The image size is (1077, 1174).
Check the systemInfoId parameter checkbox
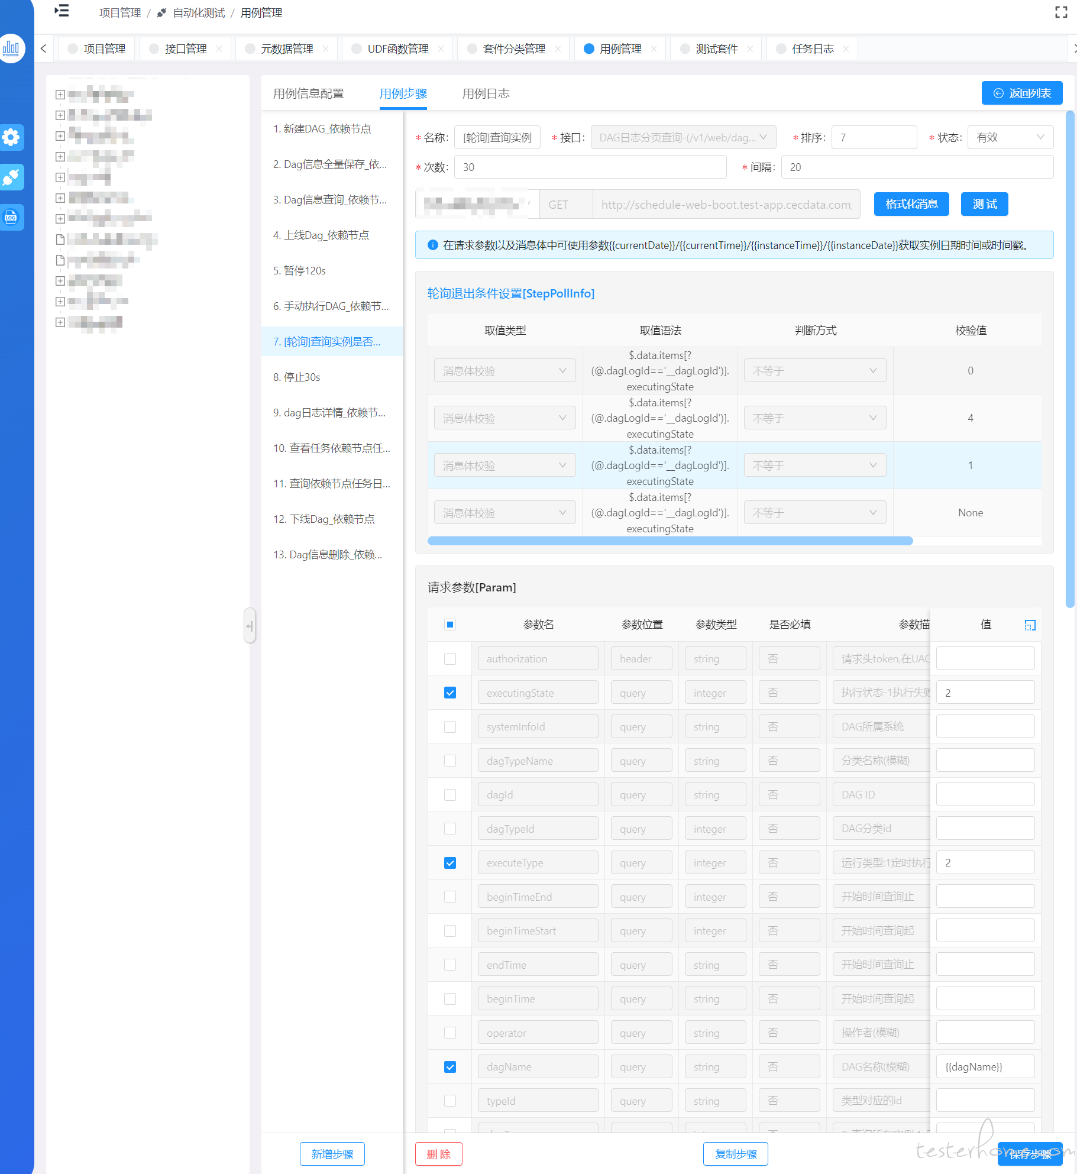click(x=450, y=727)
